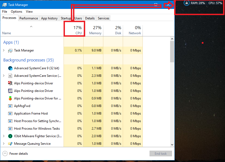This screenshot has height=162, width=225.
Task: Select the Task Manager process row
Action: tap(72, 50)
